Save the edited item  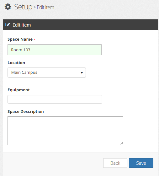[141, 163]
